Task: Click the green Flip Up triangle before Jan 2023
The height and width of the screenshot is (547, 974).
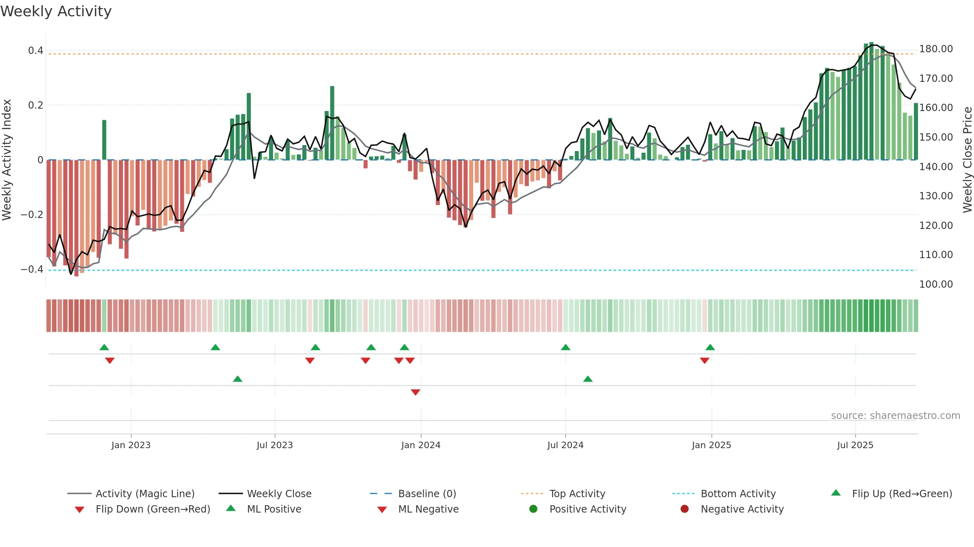Action: 104,347
